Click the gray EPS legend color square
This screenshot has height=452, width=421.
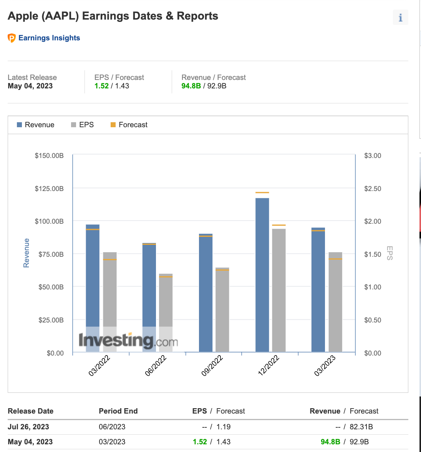pyautogui.click(x=73, y=125)
